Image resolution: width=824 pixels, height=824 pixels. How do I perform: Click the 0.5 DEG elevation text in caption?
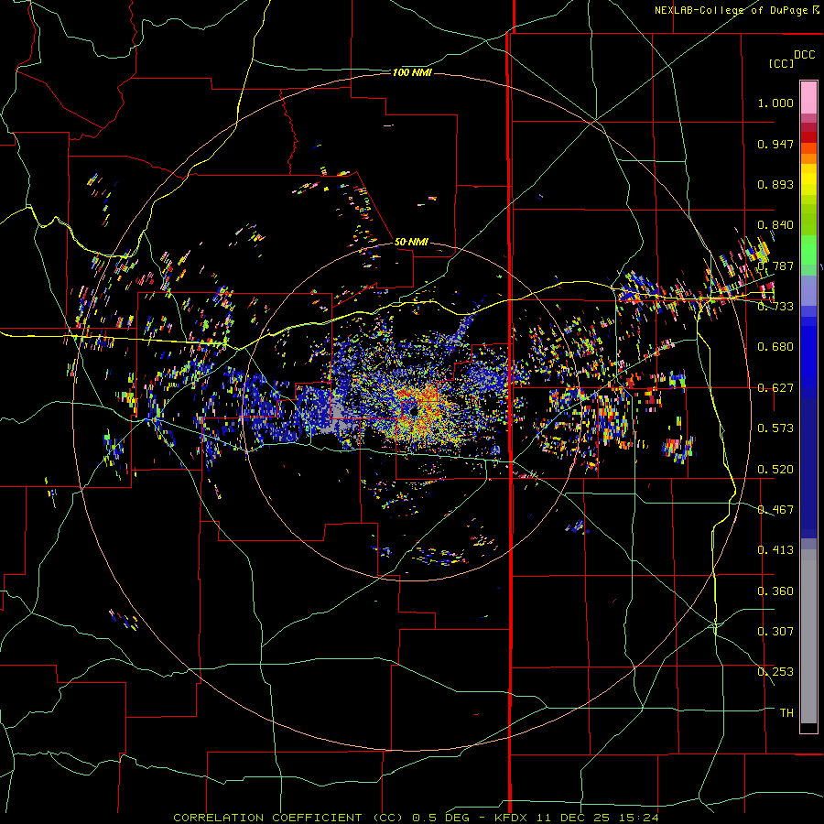pyautogui.click(x=439, y=818)
